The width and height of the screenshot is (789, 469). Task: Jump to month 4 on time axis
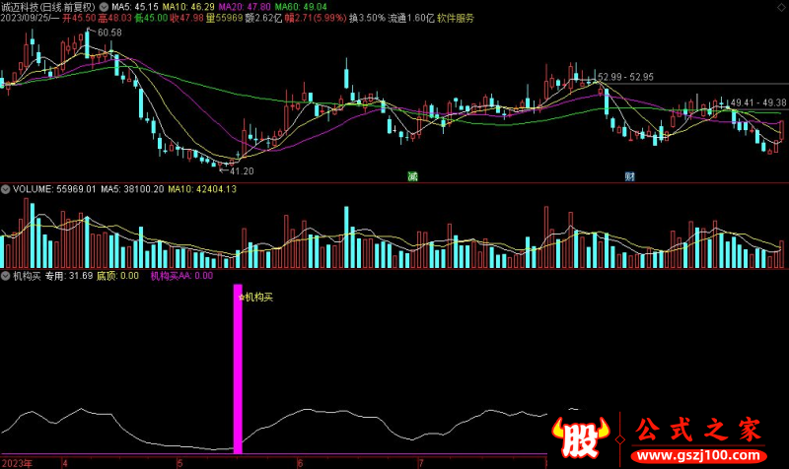tap(65, 463)
